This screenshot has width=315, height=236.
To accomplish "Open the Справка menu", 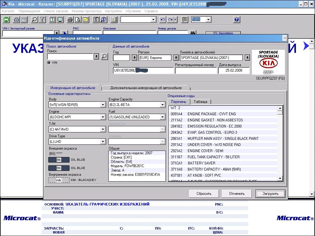I will click(x=151, y=11).
